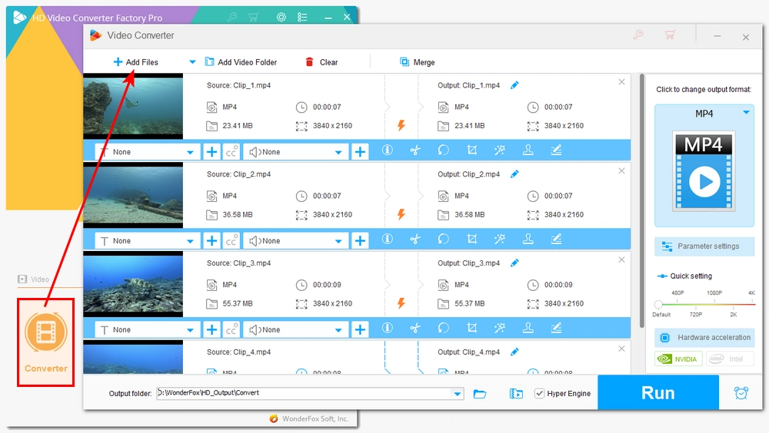Browse for output folder with folder icon

[x=480, y=393]
